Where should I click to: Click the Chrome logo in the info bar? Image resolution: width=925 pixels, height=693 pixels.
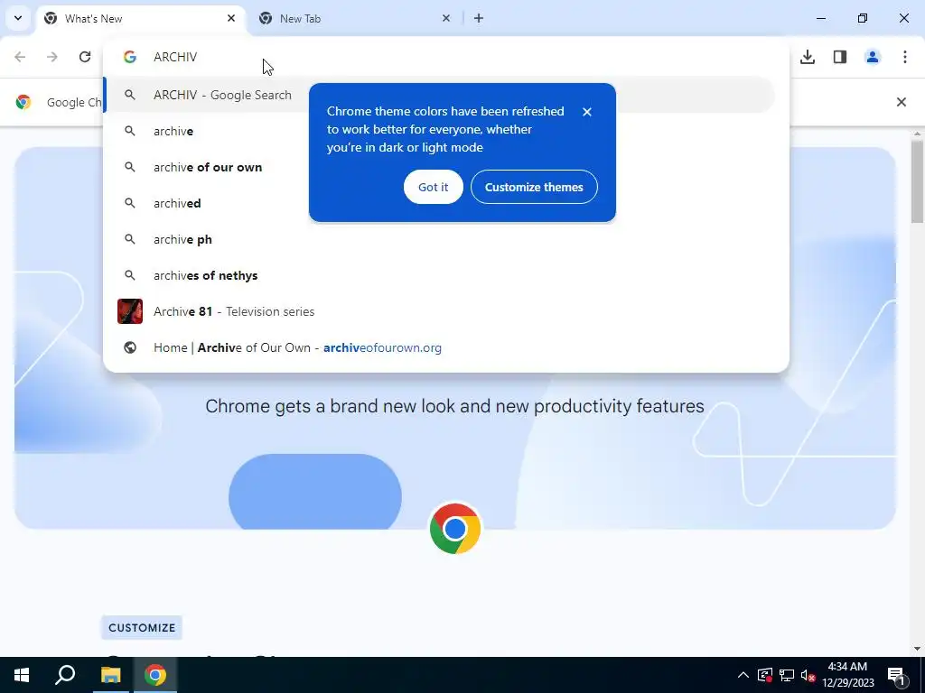point(23,102)
